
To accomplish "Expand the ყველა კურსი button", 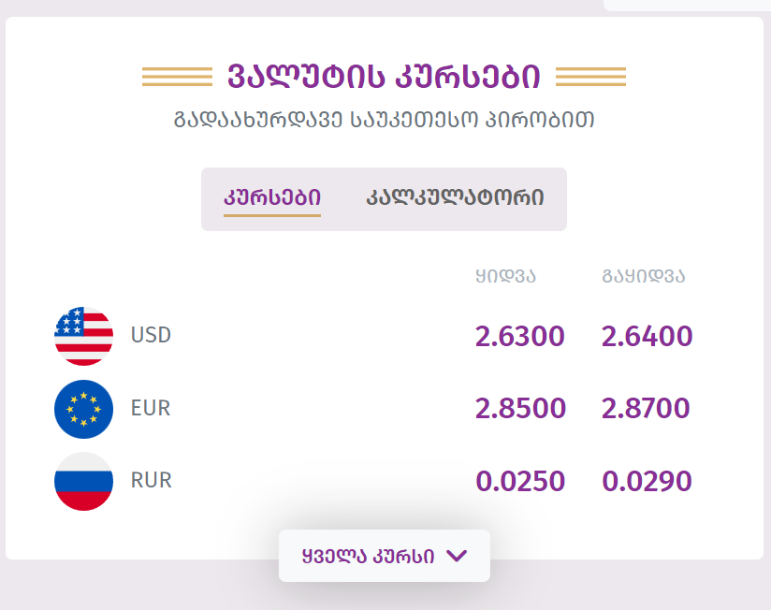I will 384,556.
